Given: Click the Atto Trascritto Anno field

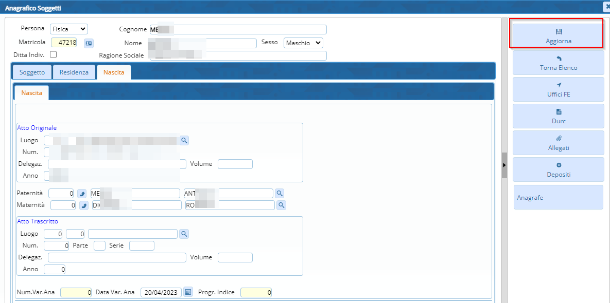Looking at the screenshot, I should pos(55,269).
